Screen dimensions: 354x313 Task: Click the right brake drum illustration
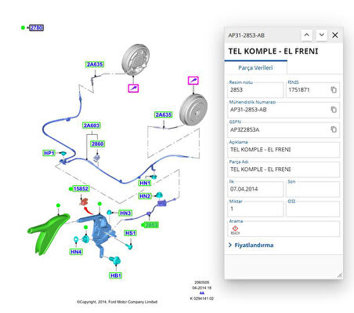click(193, 110)
